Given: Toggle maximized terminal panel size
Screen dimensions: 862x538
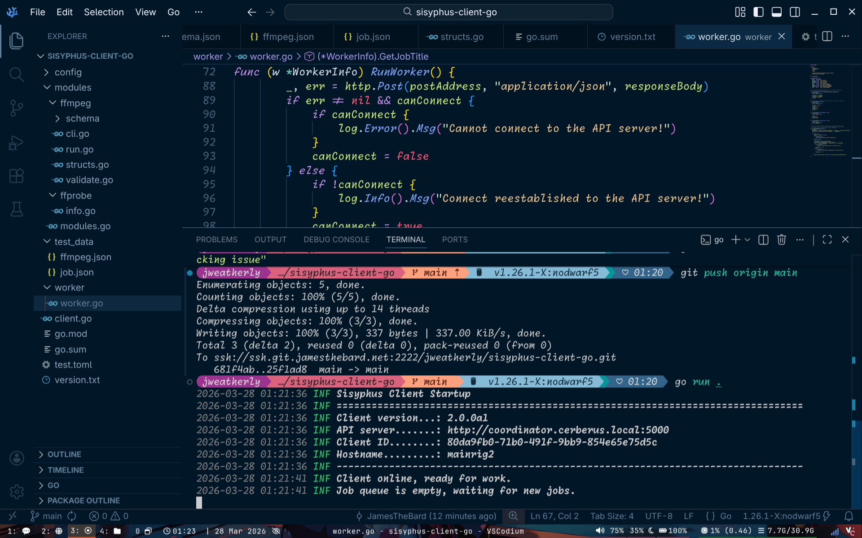Looking at the screenshot, I should (x=827, y=240).
